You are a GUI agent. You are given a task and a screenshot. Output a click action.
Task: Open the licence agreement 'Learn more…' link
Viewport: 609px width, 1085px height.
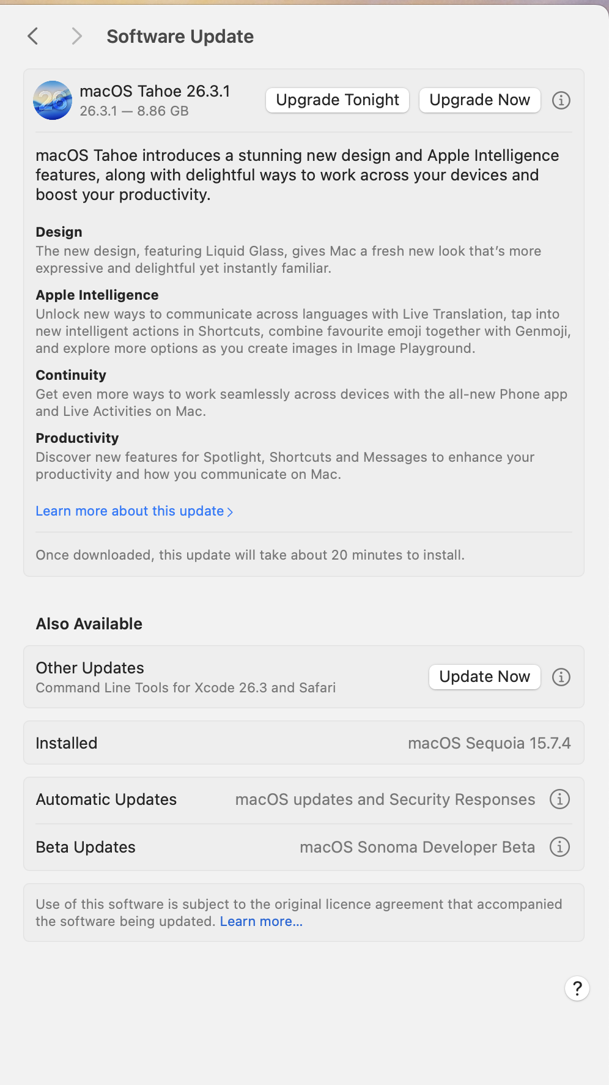point(261,922)
